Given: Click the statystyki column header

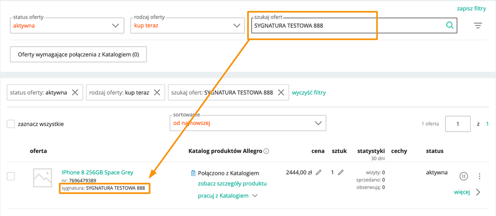Looking at the screenshot, I should click(x=371, y=151).
